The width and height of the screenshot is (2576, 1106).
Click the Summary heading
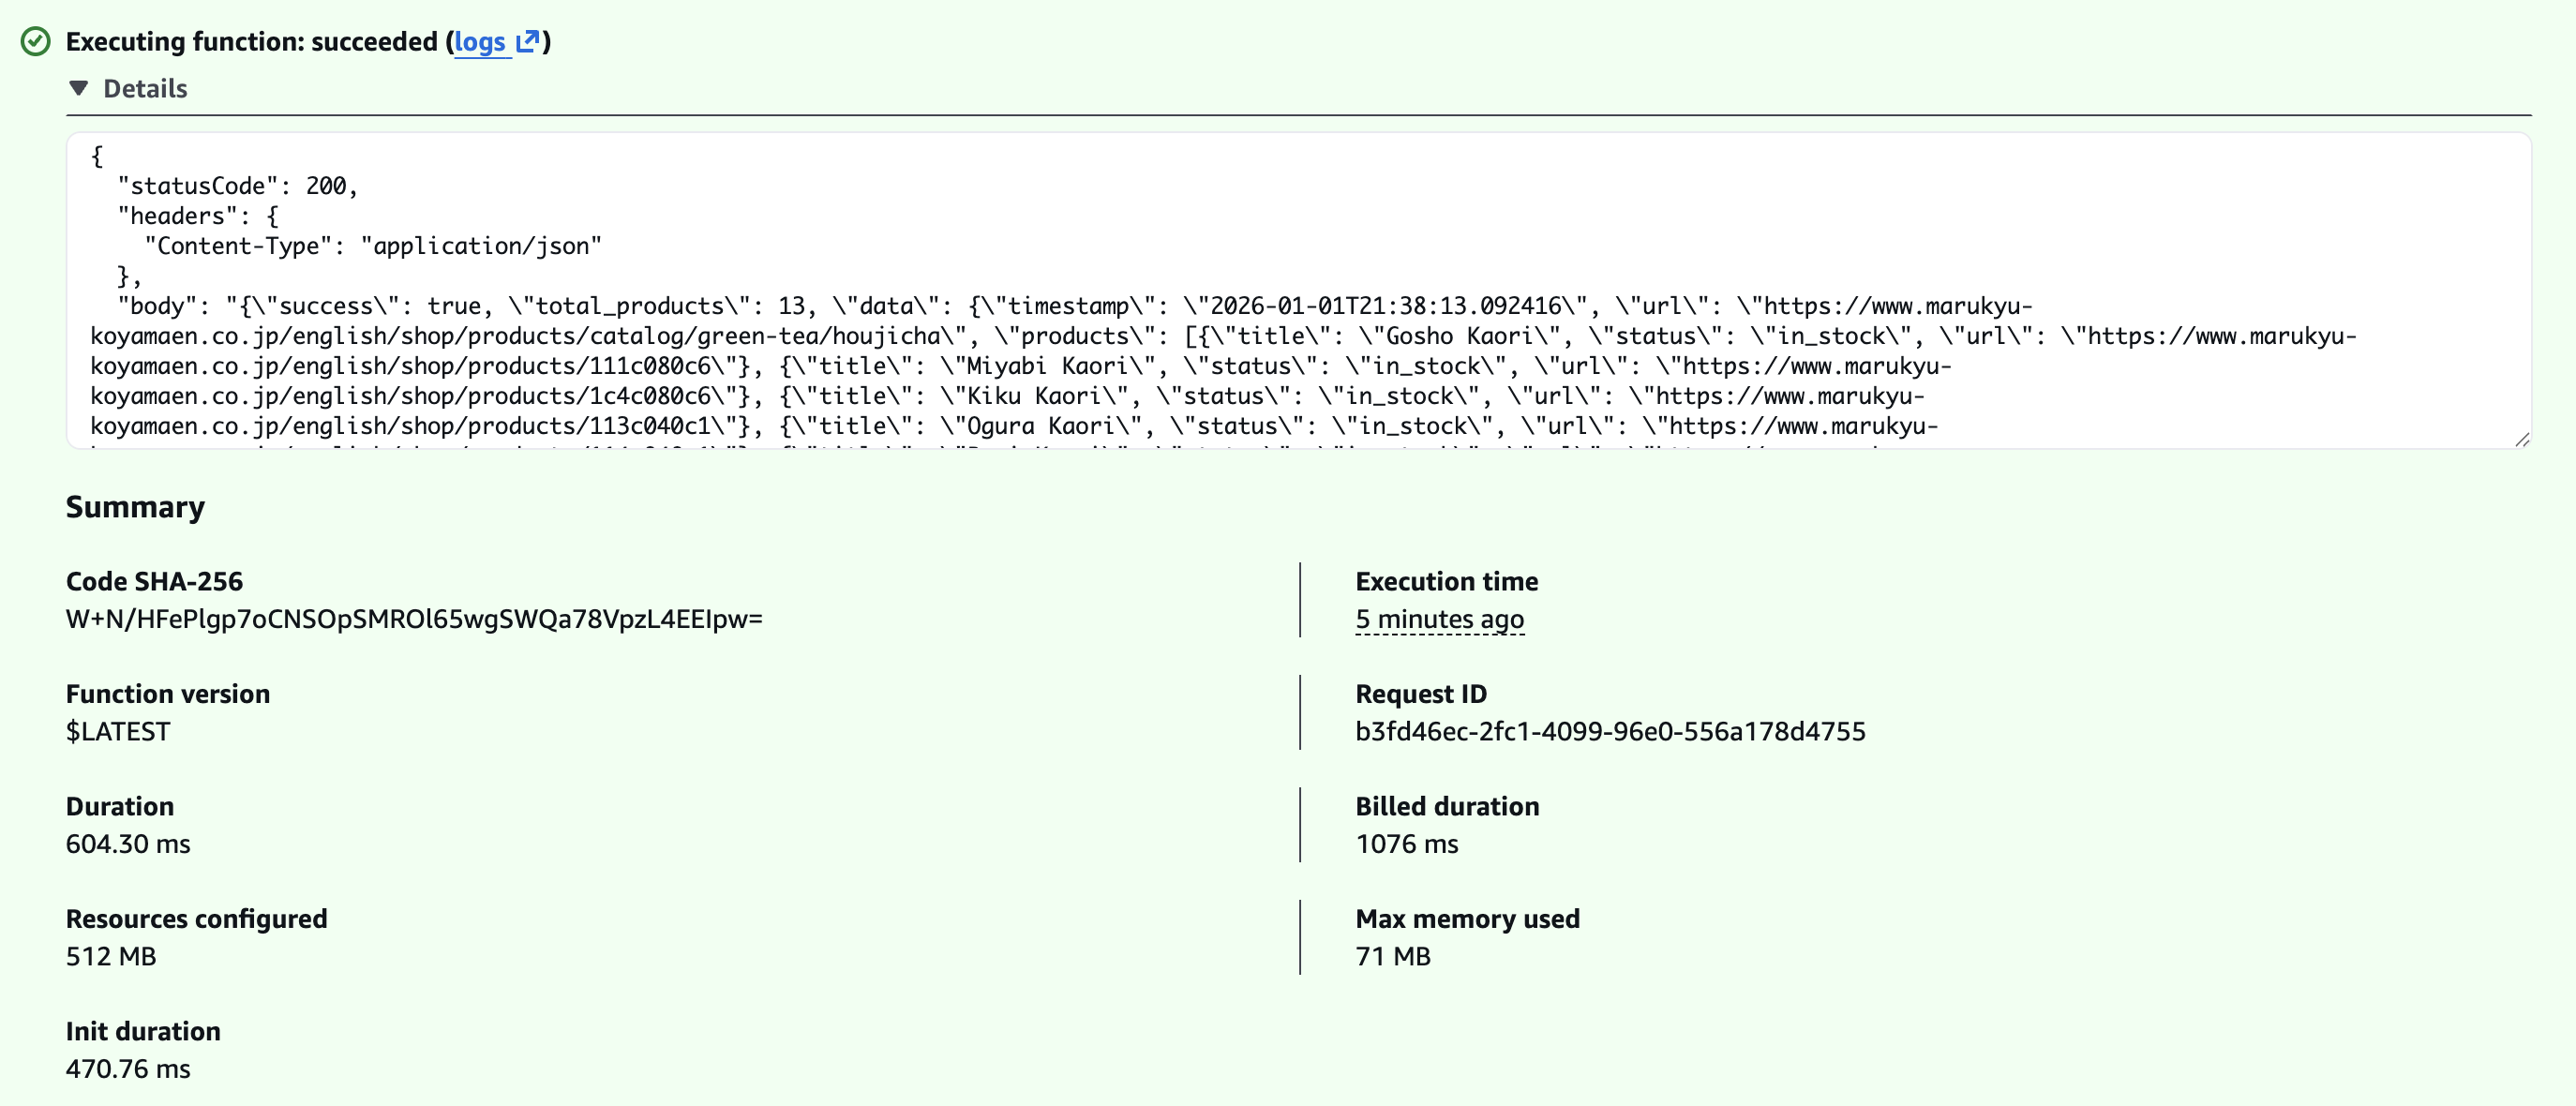coord(135,507)
